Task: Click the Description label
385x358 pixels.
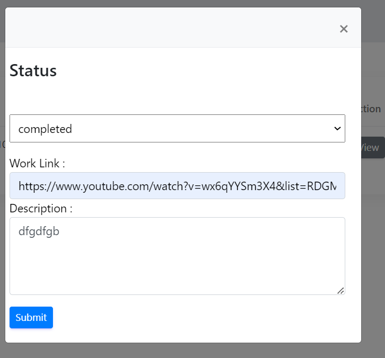Action: pyautogui.click(x=41, y=208)
